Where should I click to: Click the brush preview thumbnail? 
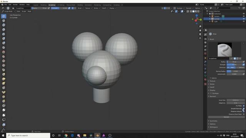[224, 49]
